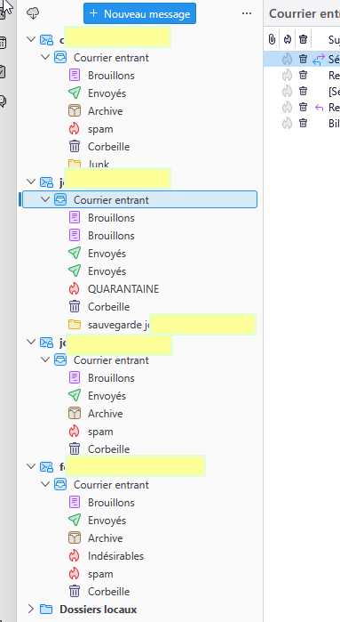Toggle junk status on last message row
Screen dimensions: 340x622
287,123
